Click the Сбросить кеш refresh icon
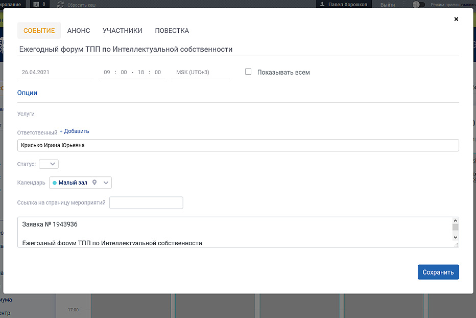 (61, 5)
